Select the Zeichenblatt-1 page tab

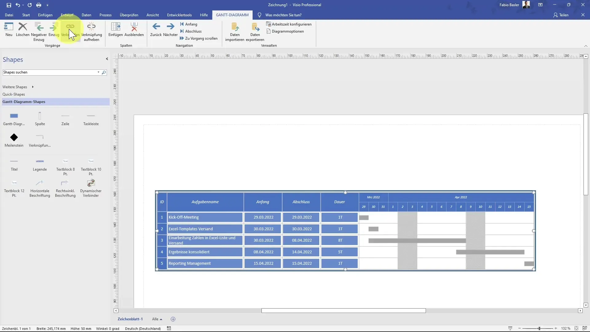click(x=130, y=319)
